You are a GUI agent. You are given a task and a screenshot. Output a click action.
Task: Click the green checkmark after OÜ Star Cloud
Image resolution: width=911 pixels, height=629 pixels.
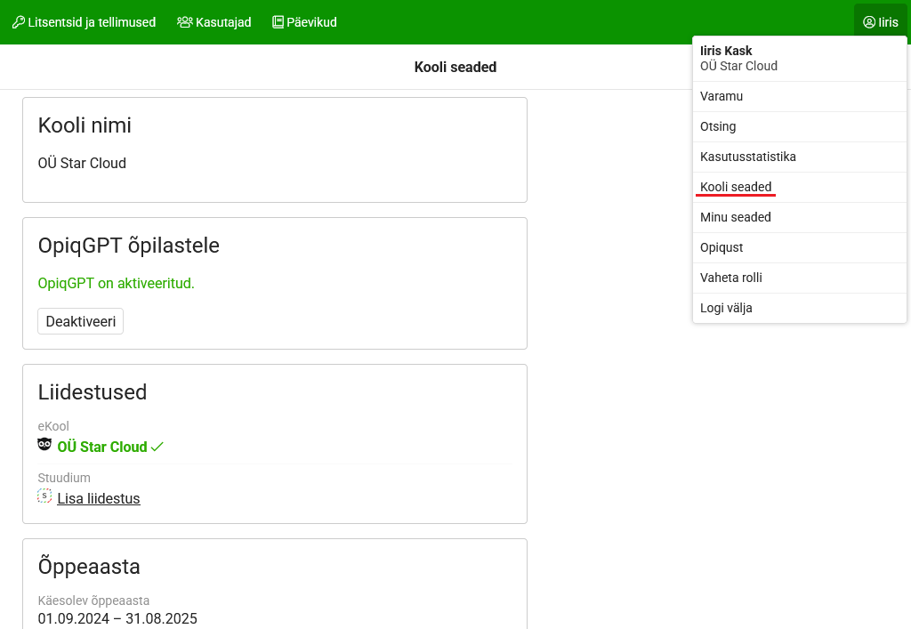coord(157,447)
